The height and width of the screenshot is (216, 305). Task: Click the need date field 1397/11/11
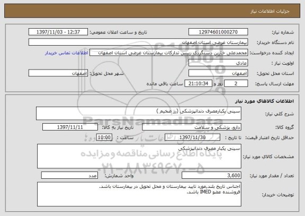tap(70, 127)
